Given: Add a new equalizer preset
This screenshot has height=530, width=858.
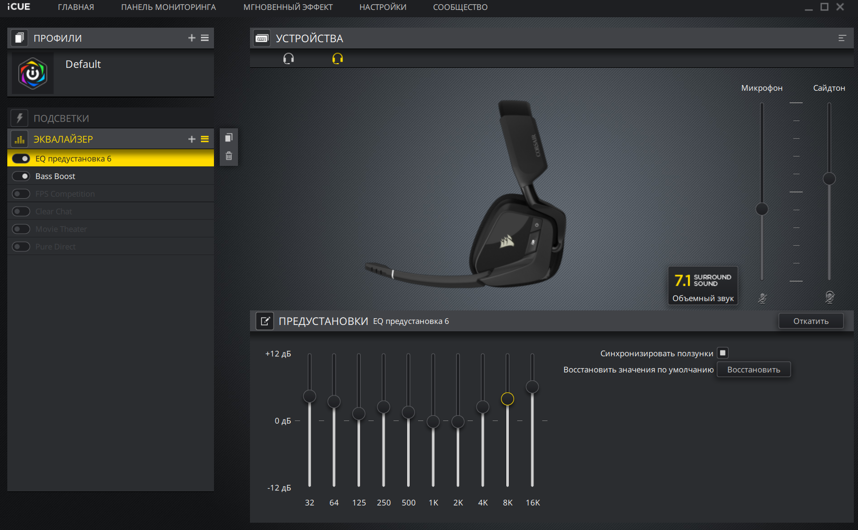Looking at the screenshot, I should coord(192,139).
